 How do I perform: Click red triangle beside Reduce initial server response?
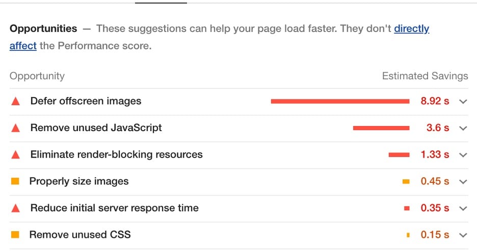pyautogui.click(x=15, y=208)
